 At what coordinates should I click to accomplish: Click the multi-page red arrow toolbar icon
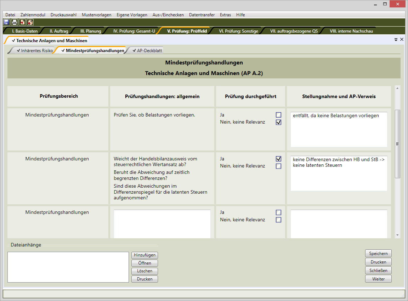pyautogui.click(x=30, y=22)
